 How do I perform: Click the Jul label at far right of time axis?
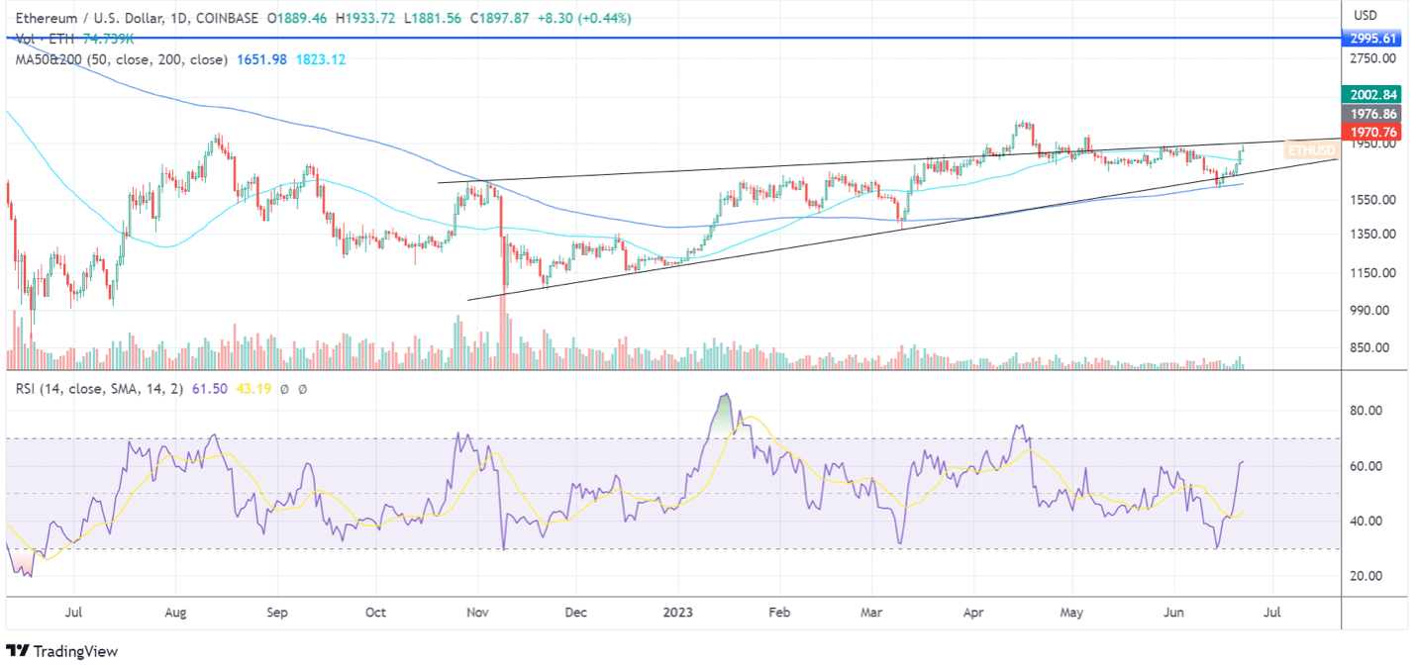click(1272, 614)
